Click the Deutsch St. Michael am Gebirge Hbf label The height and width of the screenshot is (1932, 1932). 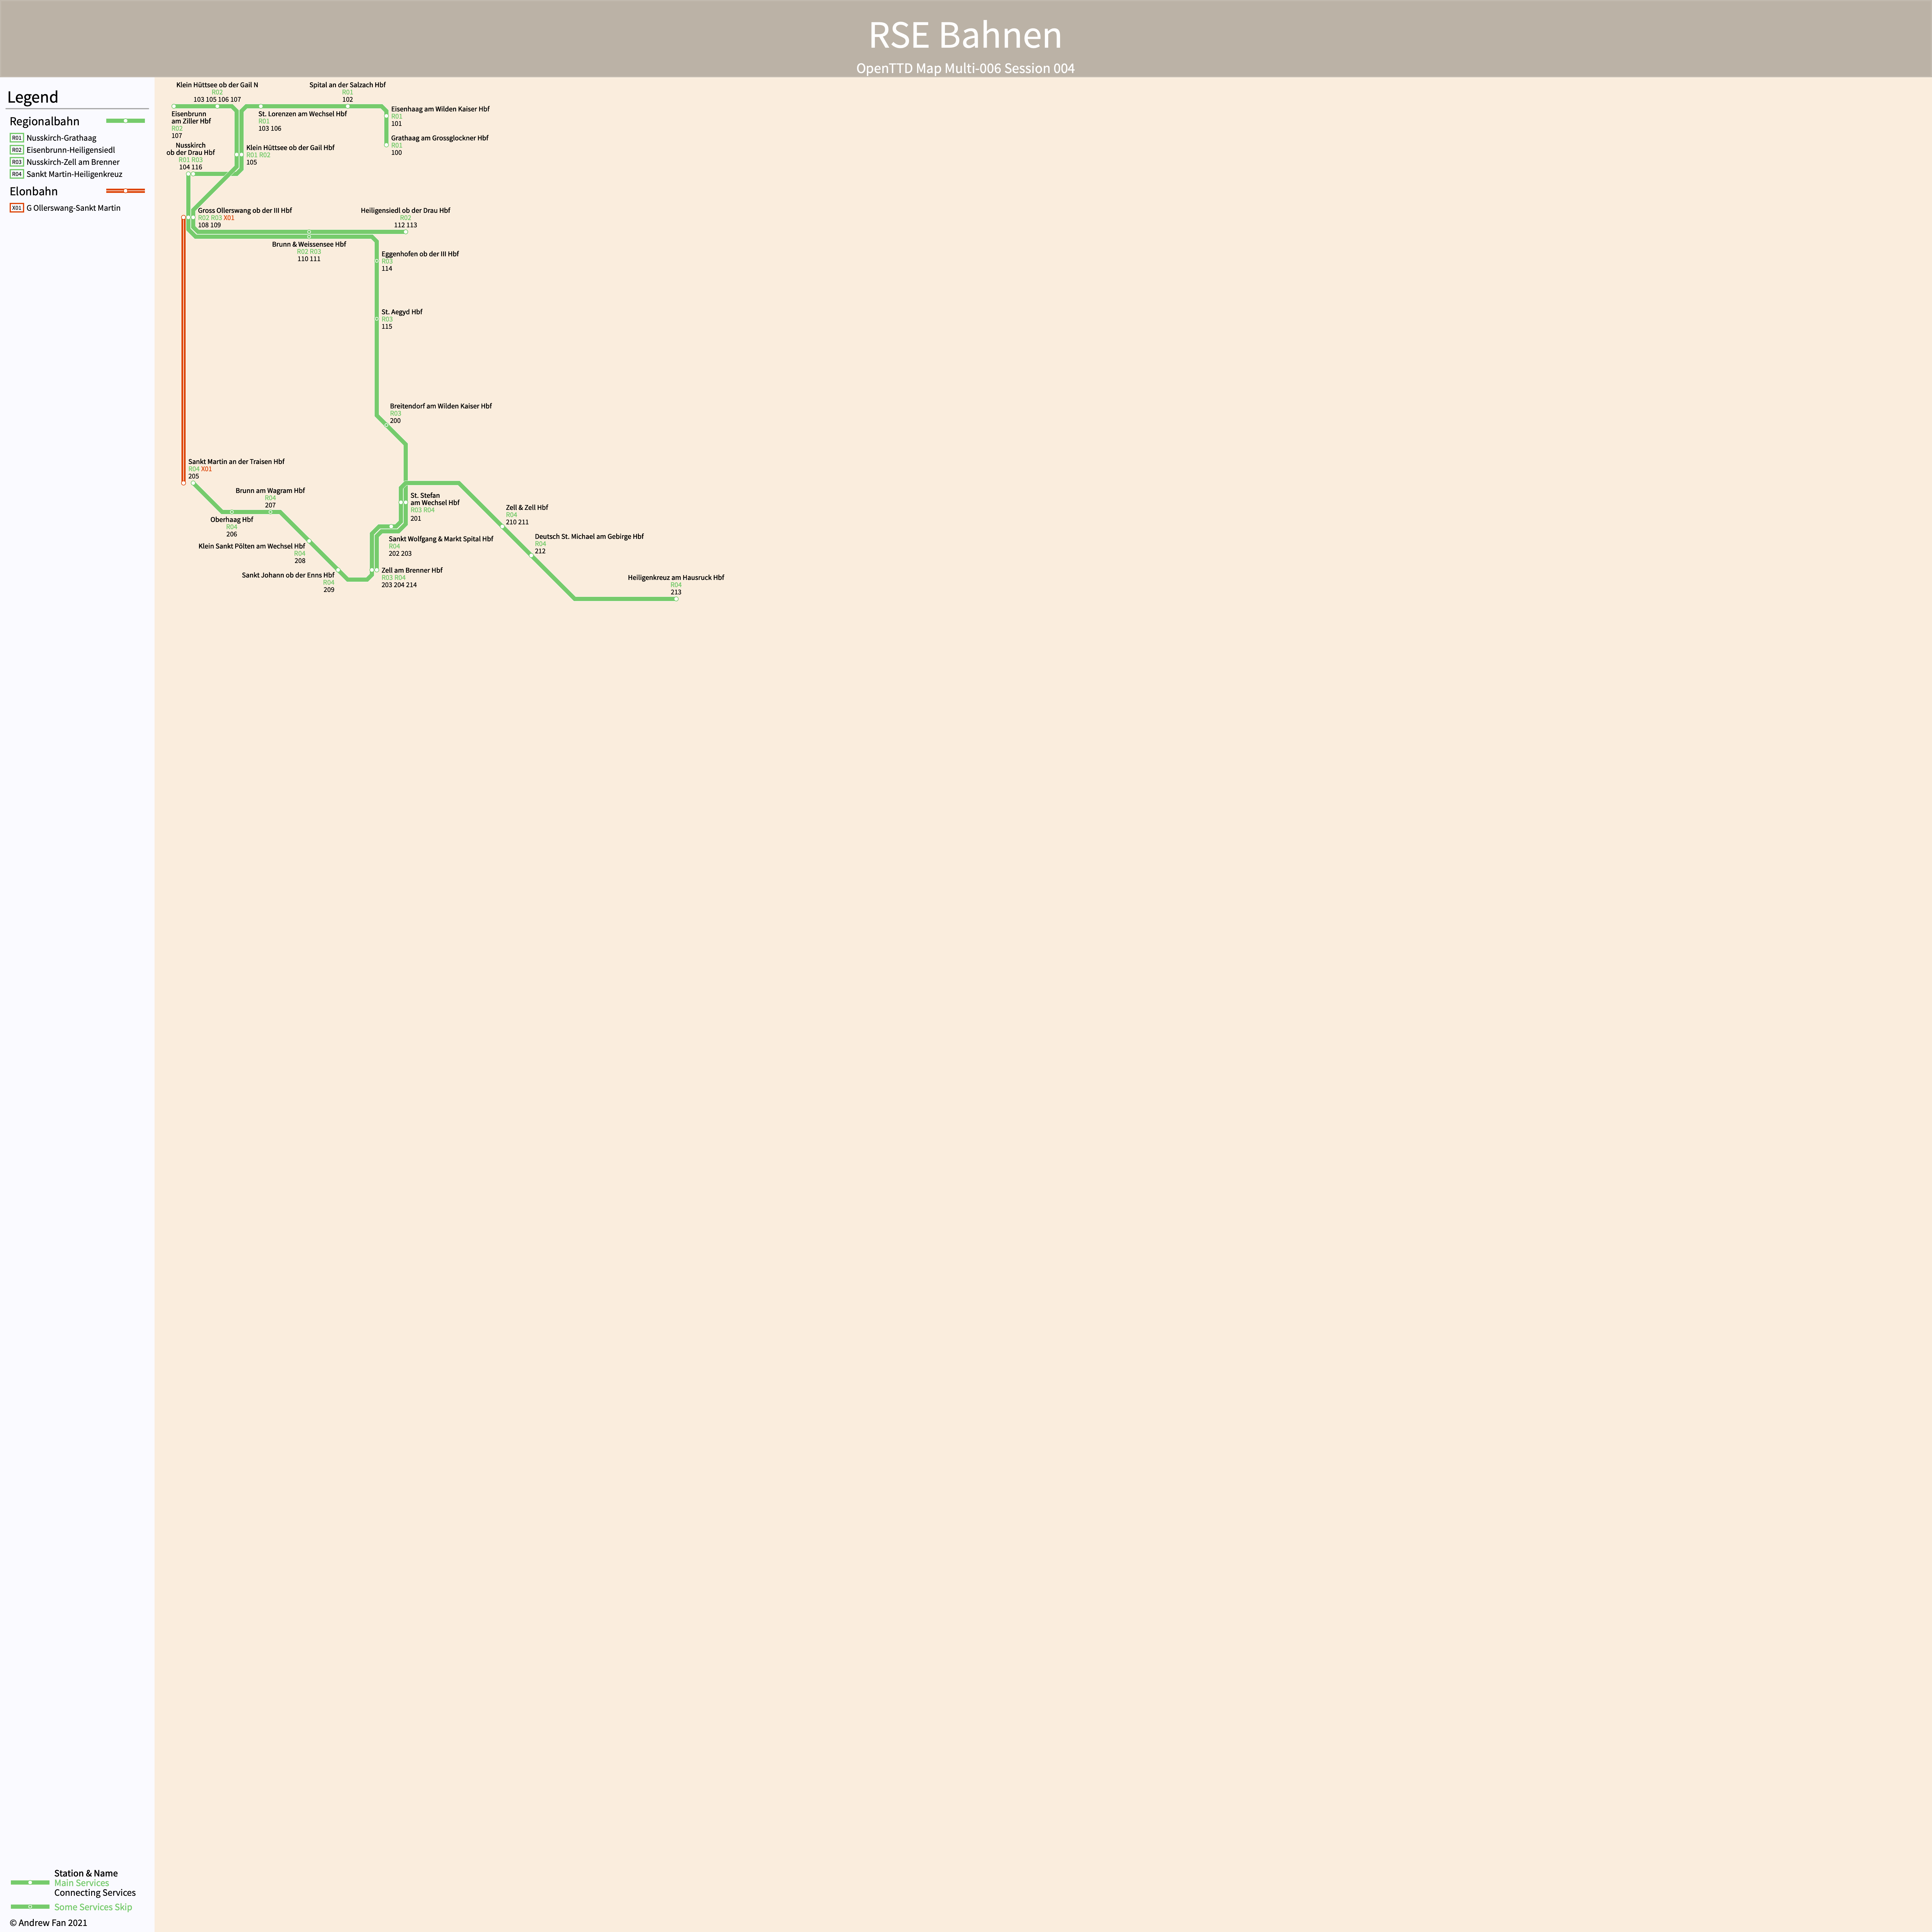pyautogui.click(x=589, y=537)
